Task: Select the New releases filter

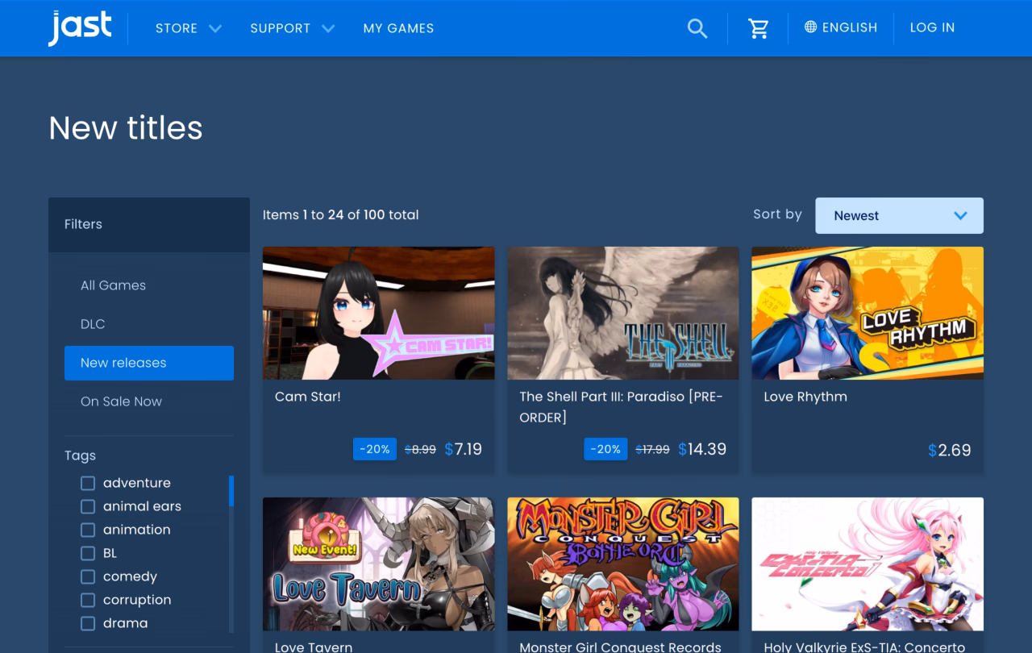Action: [149, 363]
